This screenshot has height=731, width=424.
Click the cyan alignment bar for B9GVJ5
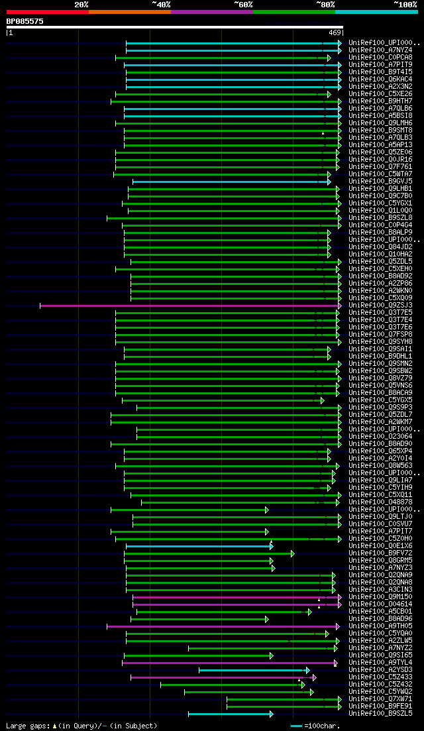tap(232, 182)
